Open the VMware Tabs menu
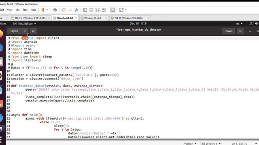 25,10
